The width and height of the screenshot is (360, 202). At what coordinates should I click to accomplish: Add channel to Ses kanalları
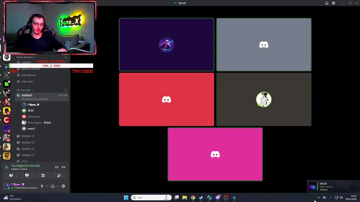[x=66, y=90]
